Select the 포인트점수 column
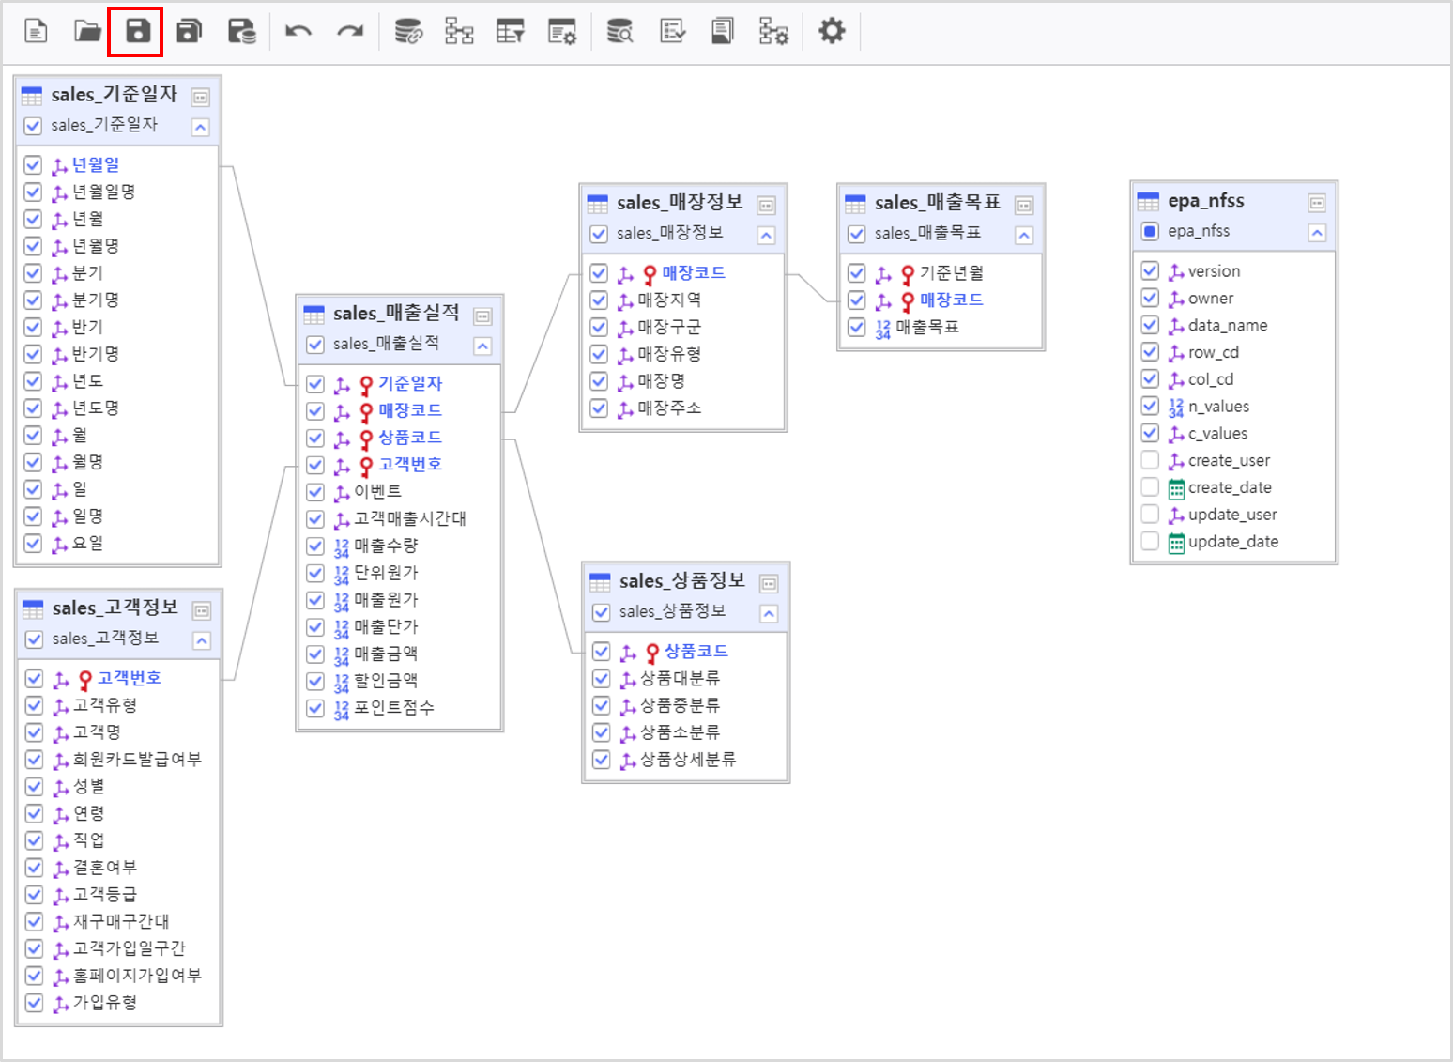 (x=394, y=708)
